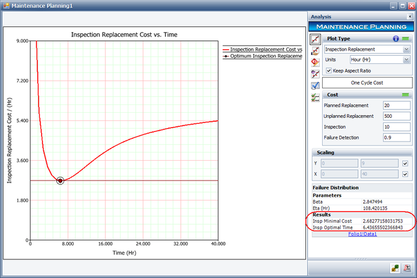Click the blue checkmark plot icon

pyautogui.click(x=315, y=85)
